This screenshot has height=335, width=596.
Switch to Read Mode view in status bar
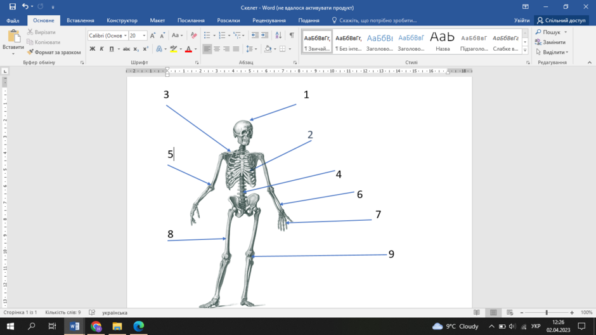[477, 313]
